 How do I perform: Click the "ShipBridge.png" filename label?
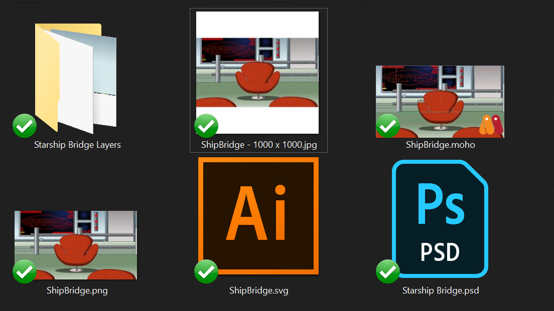[x=77, y=290]
